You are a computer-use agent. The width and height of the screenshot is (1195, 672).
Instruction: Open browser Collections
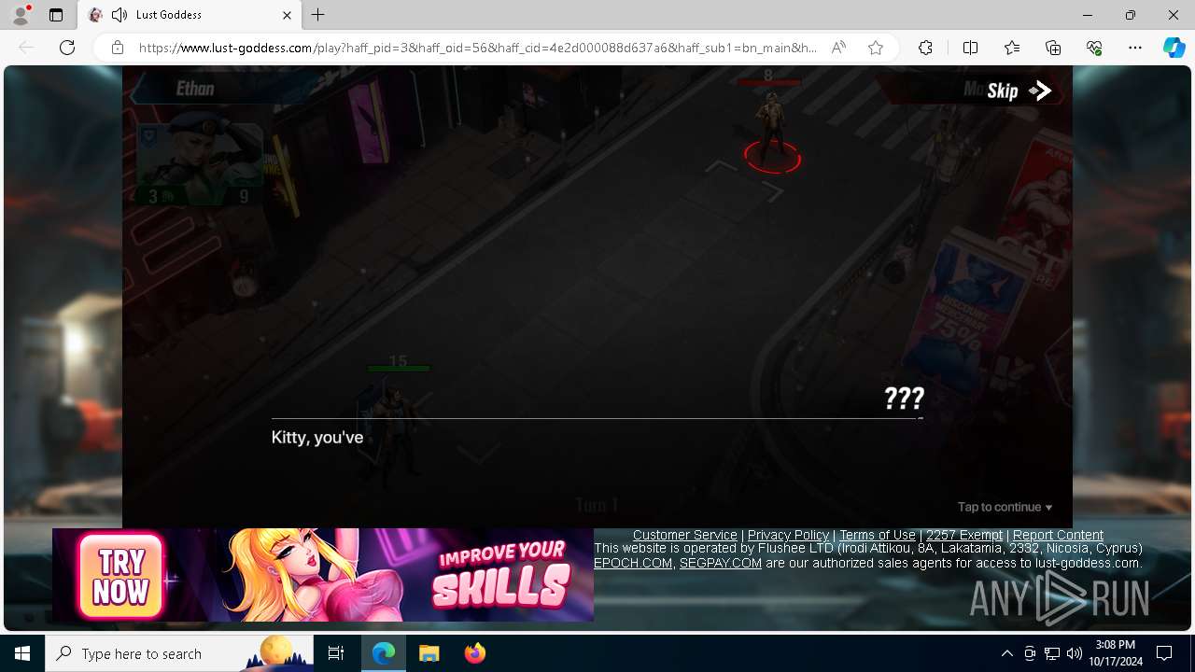click(1053, 48)
